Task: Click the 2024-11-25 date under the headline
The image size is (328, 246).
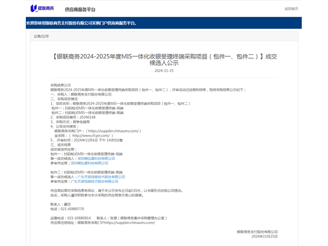Action: click(x=164, y=71)
